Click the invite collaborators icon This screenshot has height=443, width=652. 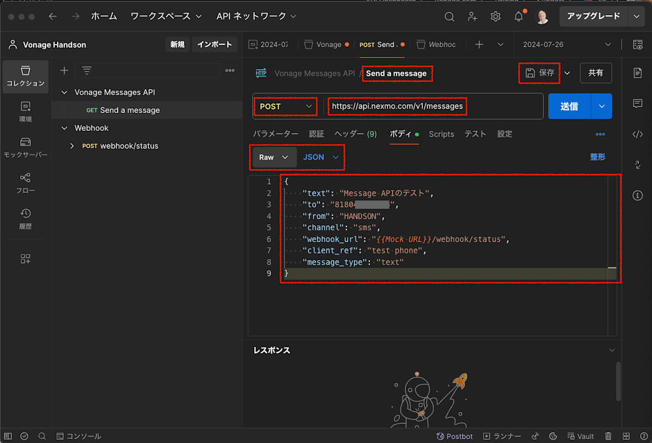[473, 17]
